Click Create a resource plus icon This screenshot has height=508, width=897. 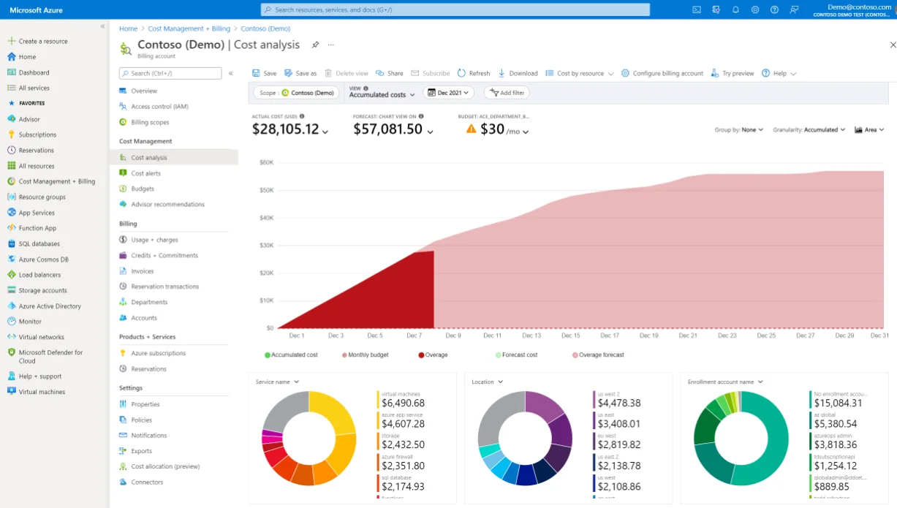pyautogui.click(x=12, y=41)
